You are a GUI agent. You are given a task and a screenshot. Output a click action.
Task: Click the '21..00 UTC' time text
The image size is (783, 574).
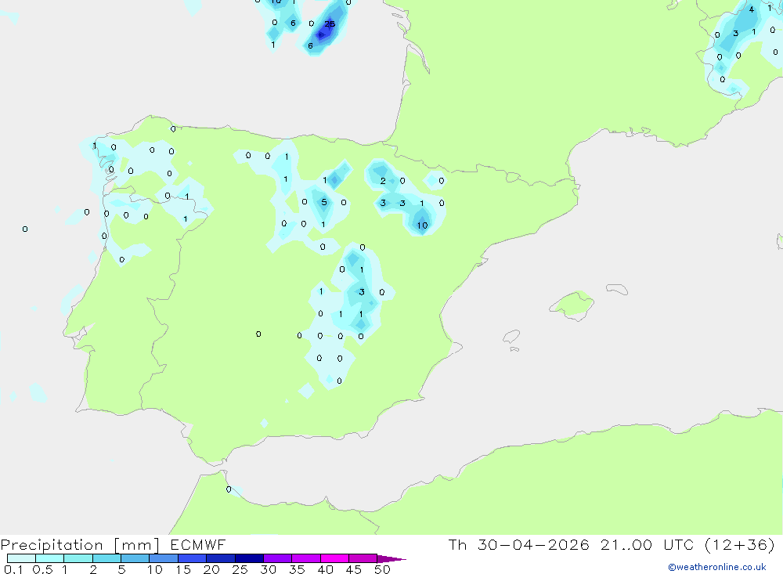tap(648, 544)
